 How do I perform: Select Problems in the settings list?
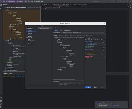pos(30,44)
